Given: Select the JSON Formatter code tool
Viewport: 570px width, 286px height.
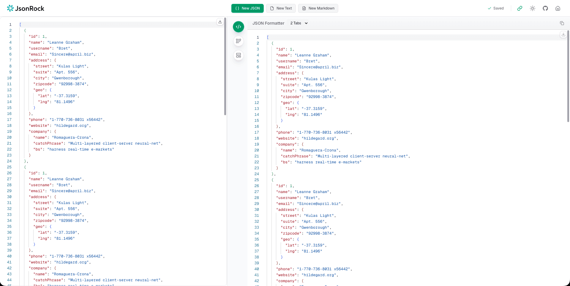Looking at the screenshot, I should point(239,27).
